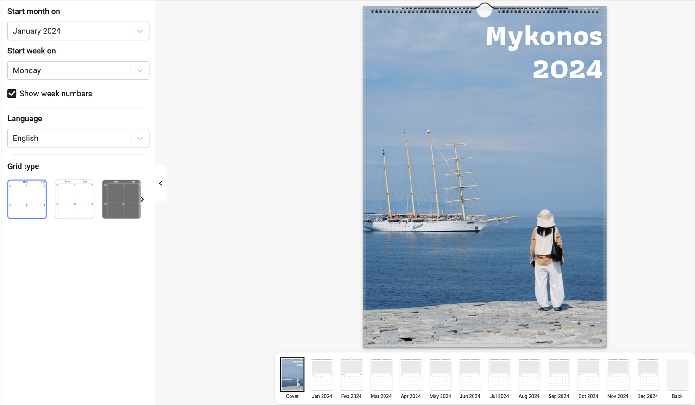Image resolution: width=695 pixels, height=405 pixels.
Task: Select the white bordered grid type
Action: click(x=27, y=199)
